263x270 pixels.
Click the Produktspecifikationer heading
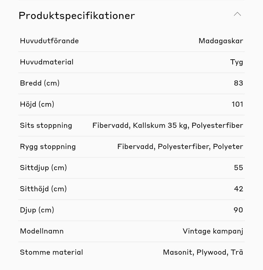pyautogui.click(x=77, y=16)
